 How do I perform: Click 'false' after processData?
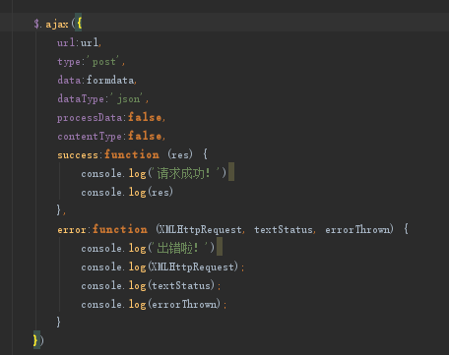click(x=145, y=117)
